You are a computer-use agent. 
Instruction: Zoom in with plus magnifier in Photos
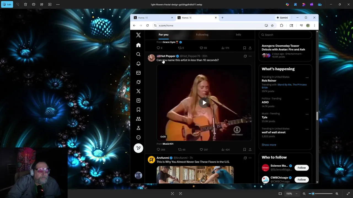337,194
